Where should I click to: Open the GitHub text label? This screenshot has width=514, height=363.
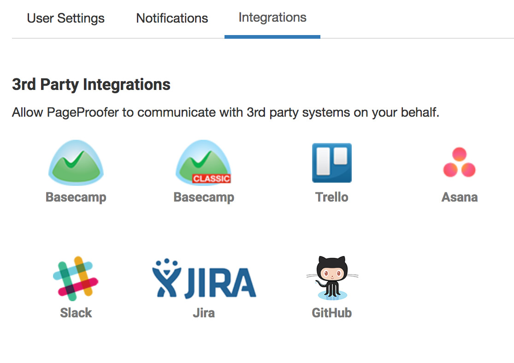pos(332,313)
